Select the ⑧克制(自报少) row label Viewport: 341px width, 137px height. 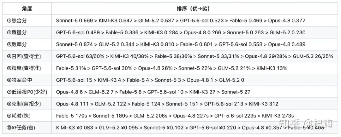(x=24, y=104)
